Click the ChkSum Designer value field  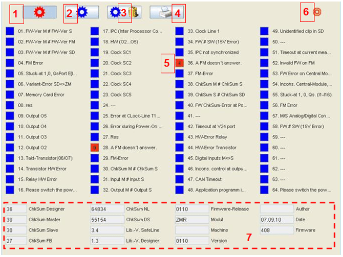15,209
